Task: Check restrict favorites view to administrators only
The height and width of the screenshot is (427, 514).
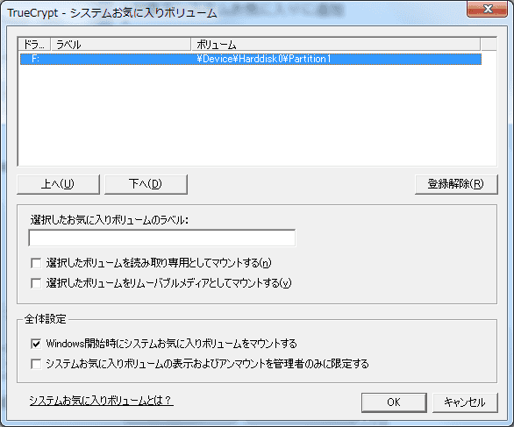Action: pyautogui.click(x=36, y=364)
